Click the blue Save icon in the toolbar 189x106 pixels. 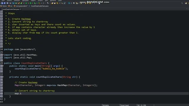click(2, 3)
